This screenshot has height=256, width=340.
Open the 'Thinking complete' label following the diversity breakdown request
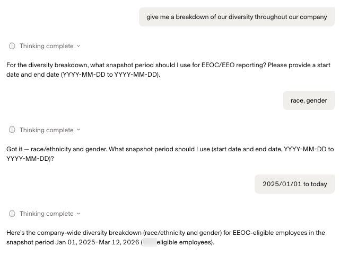(46, 46)
